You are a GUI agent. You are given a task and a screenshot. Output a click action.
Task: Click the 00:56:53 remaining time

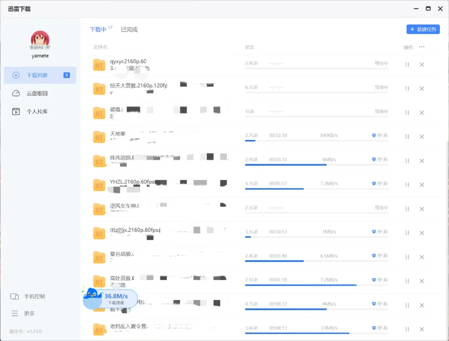[278, 231]
